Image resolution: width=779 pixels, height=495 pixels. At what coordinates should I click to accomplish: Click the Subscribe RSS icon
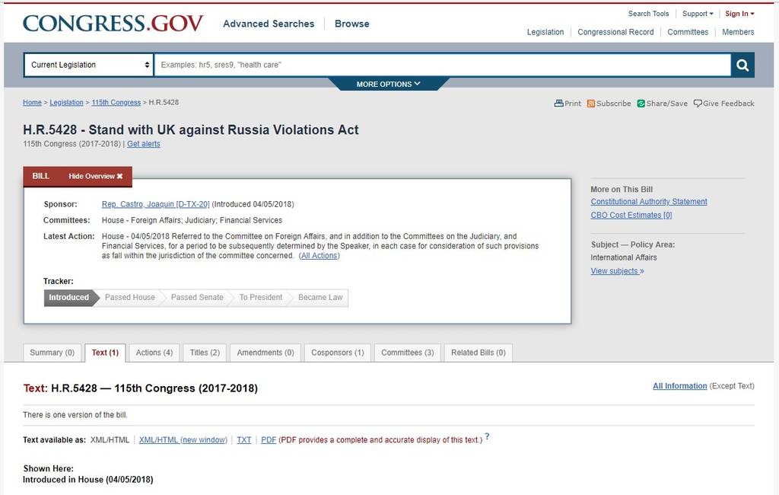click(x=590, y=104)
